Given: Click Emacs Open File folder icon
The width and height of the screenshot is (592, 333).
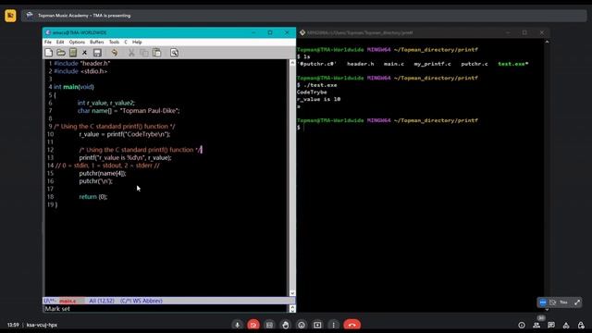Looking at the screenshot, I should click(x=61, y=53).
